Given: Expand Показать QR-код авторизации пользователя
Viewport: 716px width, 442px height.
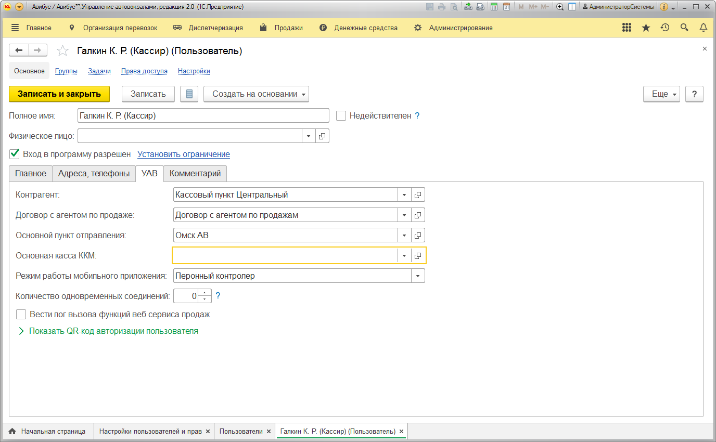Looking at the screenshot, I should point(113,331).
